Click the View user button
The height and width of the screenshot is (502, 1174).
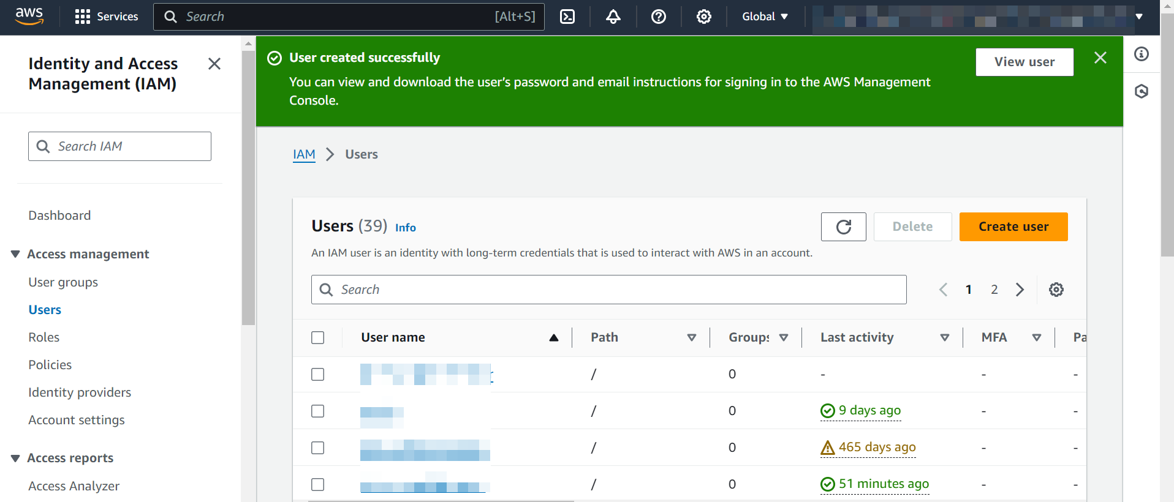[1024, 62]
